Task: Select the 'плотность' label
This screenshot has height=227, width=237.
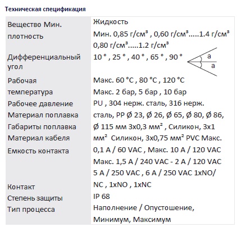Action: click(25, 36)
